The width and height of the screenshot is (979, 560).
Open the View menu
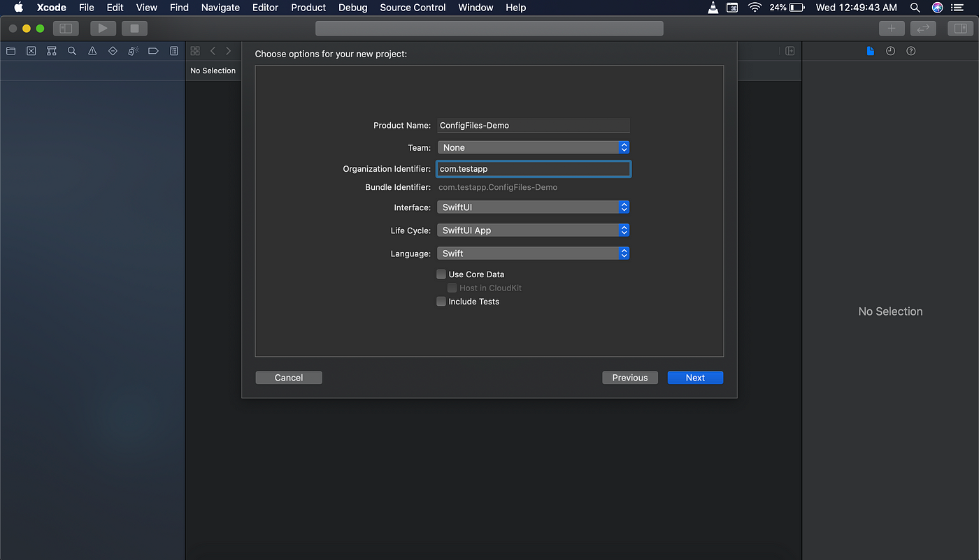(x=146, y=8)
